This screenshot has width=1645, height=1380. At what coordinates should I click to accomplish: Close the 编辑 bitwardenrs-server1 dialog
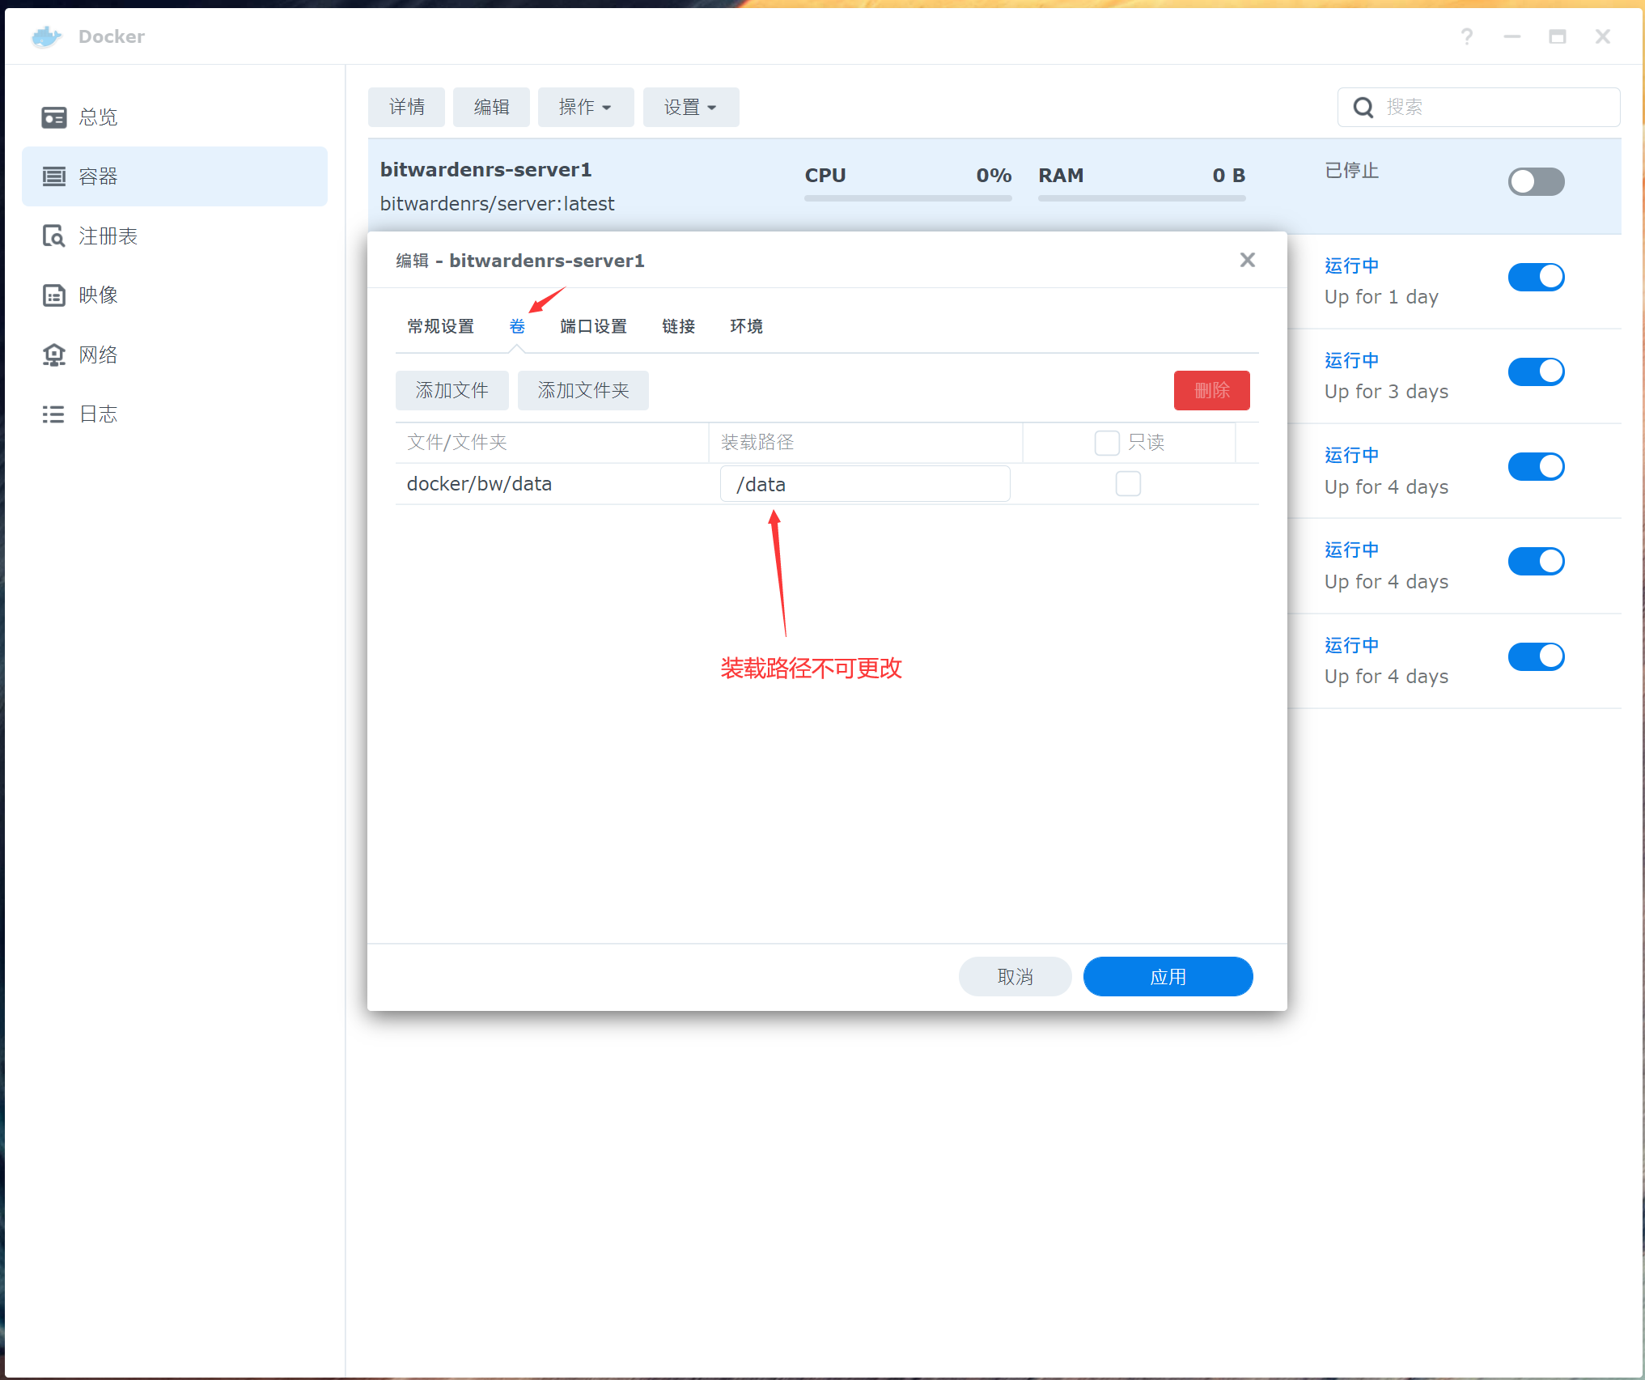[1247, 260]
